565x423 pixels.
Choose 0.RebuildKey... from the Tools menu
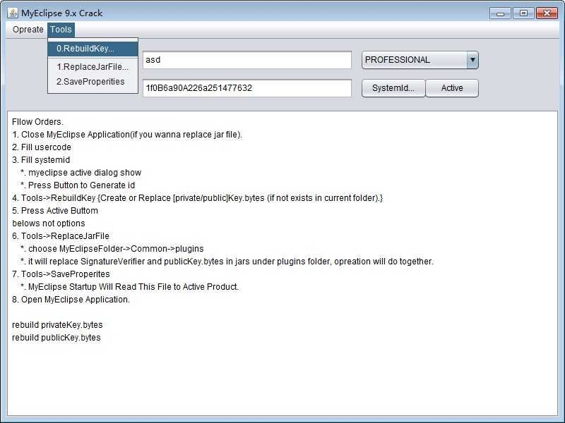93,49
